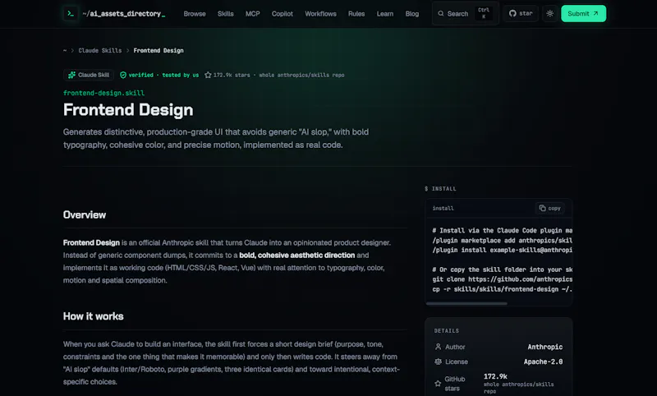Click the Submit button
Screen dimensions: 657x396
click(x=583, y=13)
